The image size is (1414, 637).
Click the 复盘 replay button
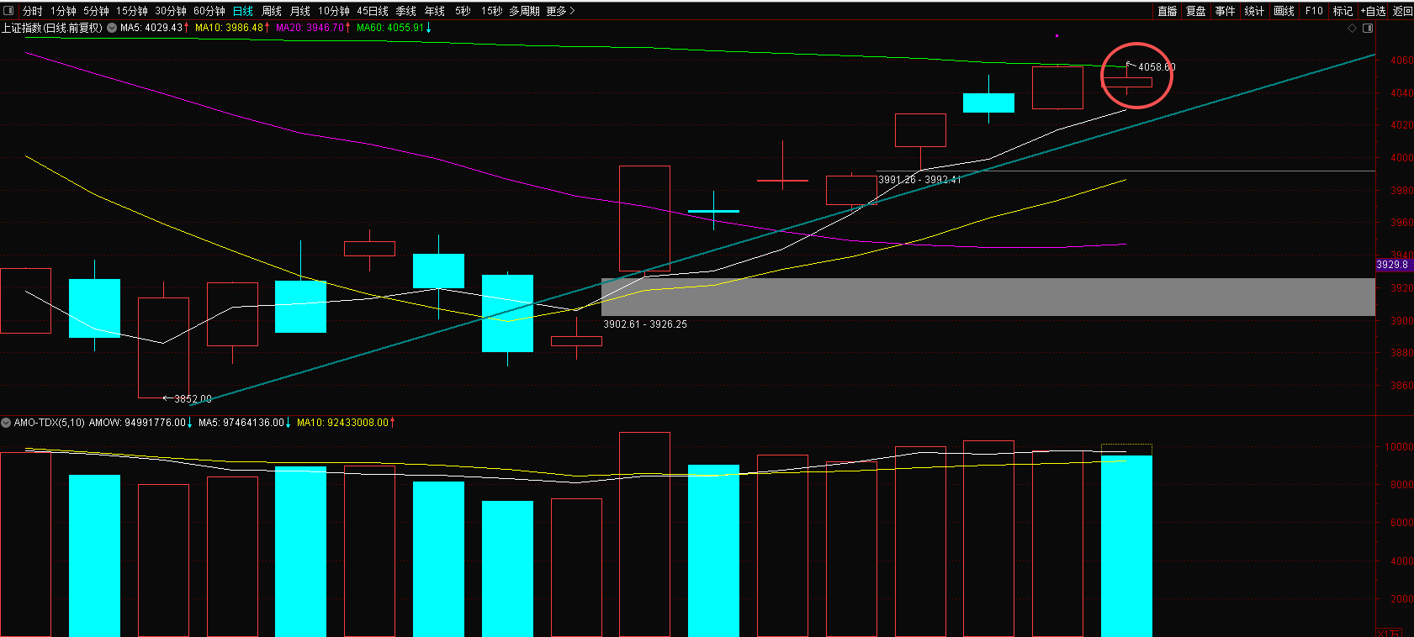coord(1195,11)
